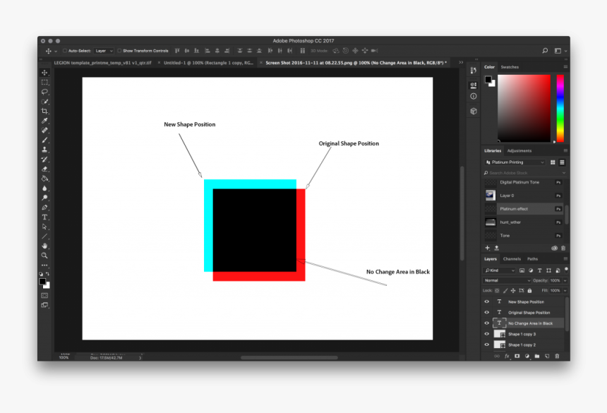This screenshot has width=607, height=413.
Task: Open the Platinum Printing library dropdown
Action: (x=515, y=162)
